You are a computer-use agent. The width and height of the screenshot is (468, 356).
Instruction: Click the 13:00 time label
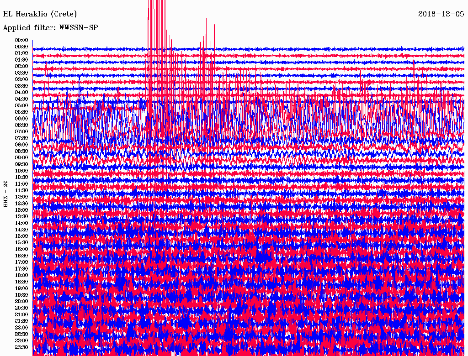click(21, 210)
